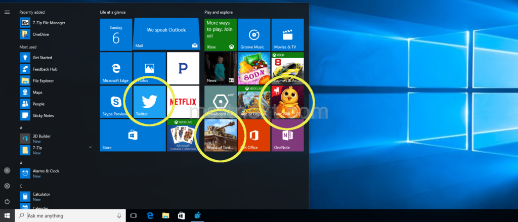
Task: Click the Calendar tile showing Sunday 6
Action: [116, 34]
